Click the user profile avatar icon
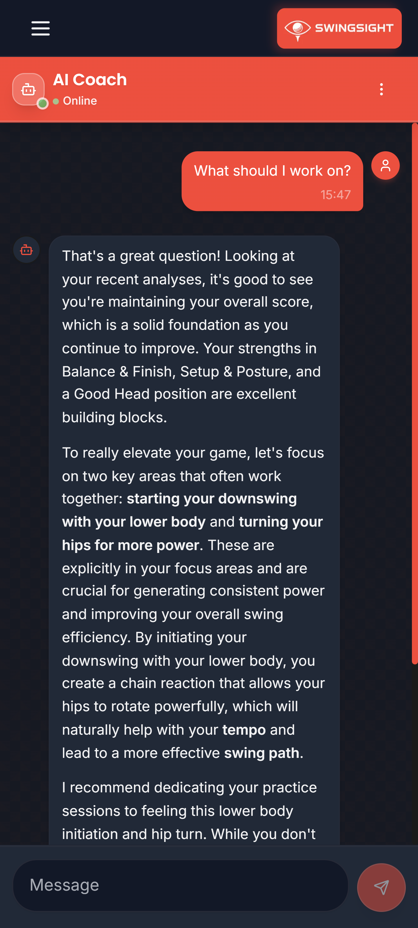 (385, 166)
